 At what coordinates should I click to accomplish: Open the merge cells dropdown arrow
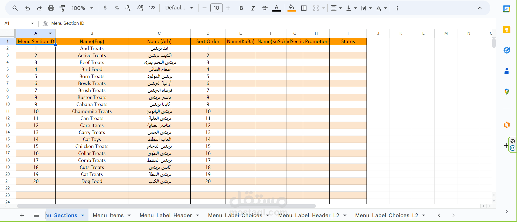click(324, 8)
